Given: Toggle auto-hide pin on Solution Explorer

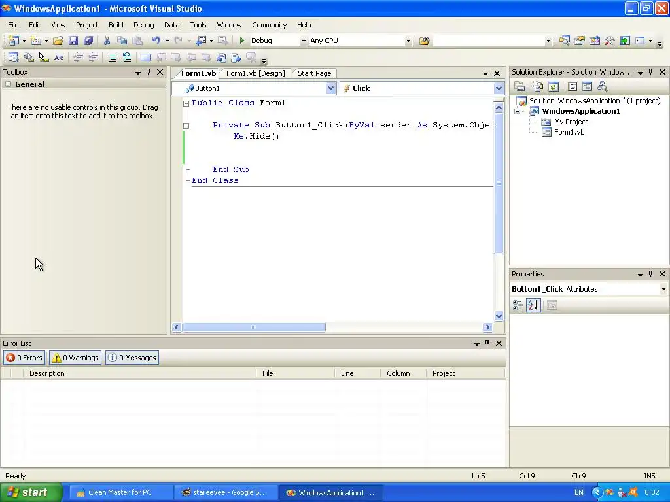Looking at the screenshot, I should coord(651,72).
